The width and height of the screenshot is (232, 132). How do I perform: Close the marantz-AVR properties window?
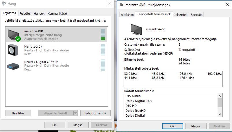228,5
